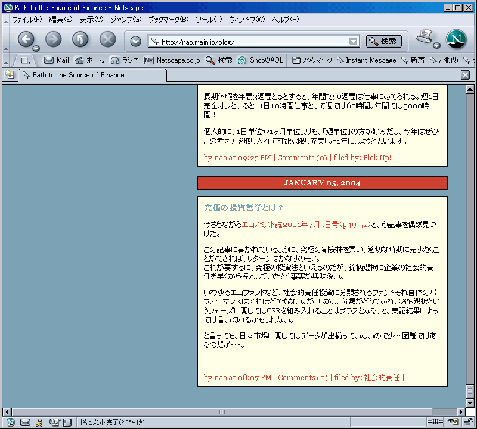This screenshot has width=477, height=429.
Task: Click the by nao at 09:25 PM permalink
Action: click(x=237, y=157)
